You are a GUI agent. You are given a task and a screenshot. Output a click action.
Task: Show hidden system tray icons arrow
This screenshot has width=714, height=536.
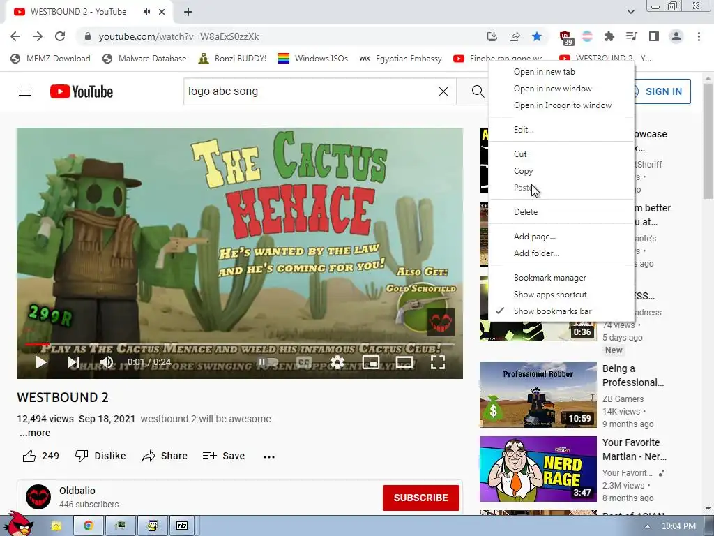[x=647, y=526]
